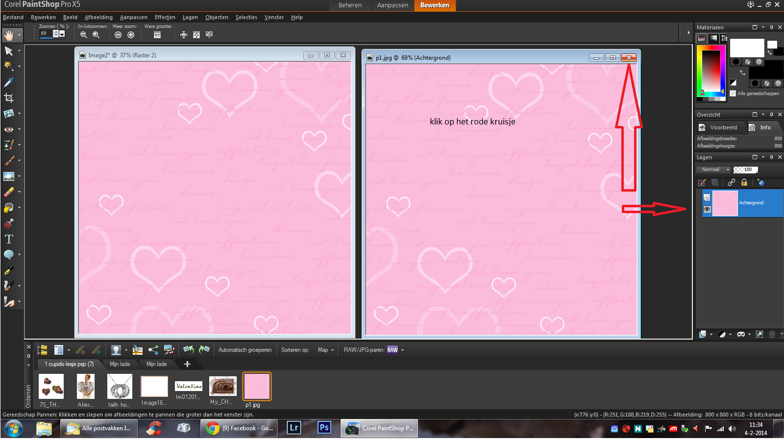
Task: Open the zoom percentage dropdown arrow
Action: (x=62, y=34)
